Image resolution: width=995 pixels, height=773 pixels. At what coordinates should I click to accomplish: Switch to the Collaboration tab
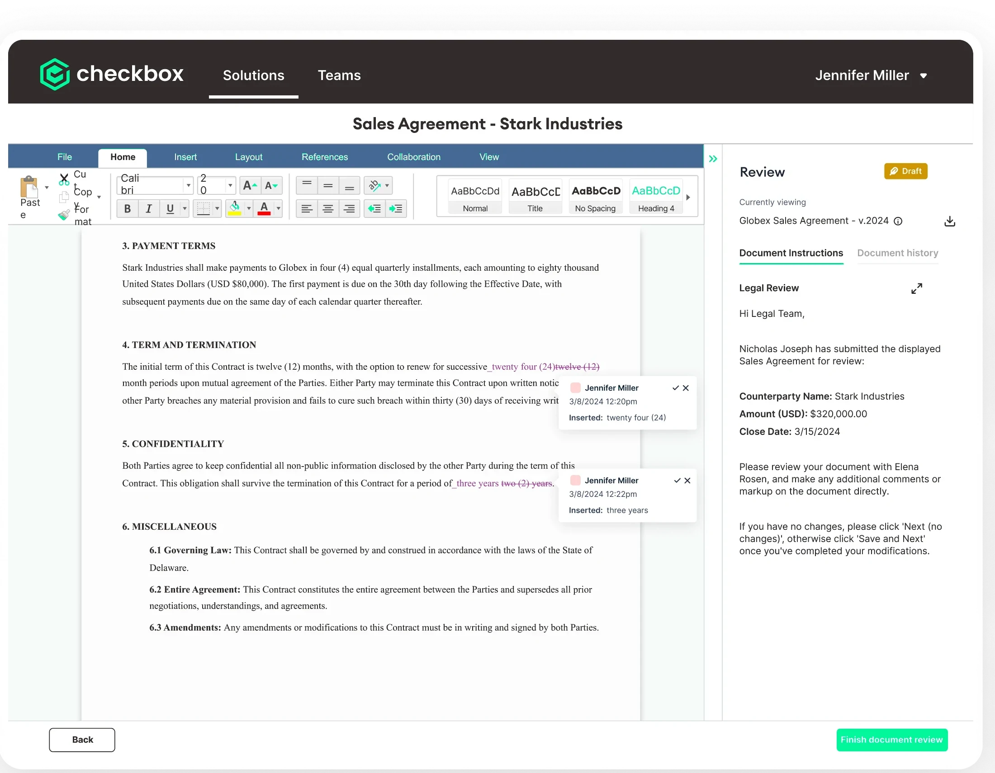[x=414, y=157]
